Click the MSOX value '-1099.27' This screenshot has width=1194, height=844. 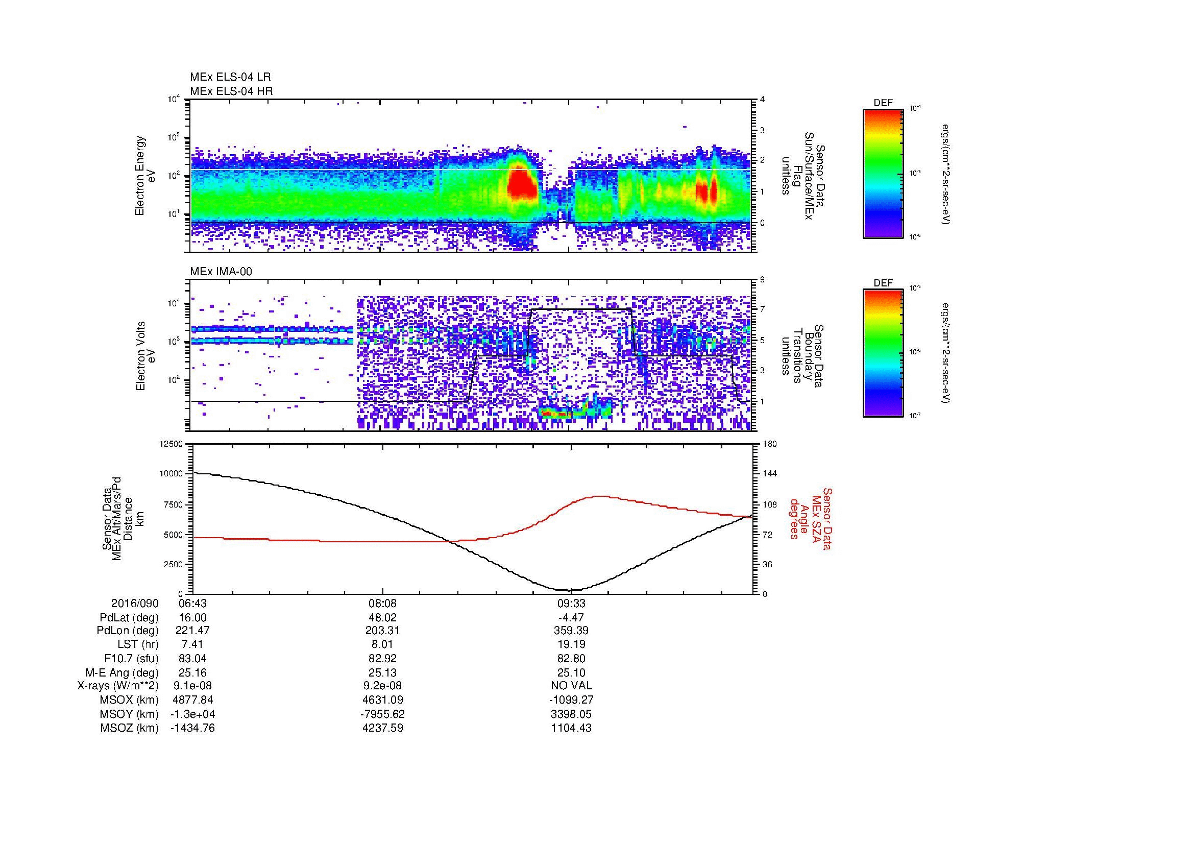point(571,700)
